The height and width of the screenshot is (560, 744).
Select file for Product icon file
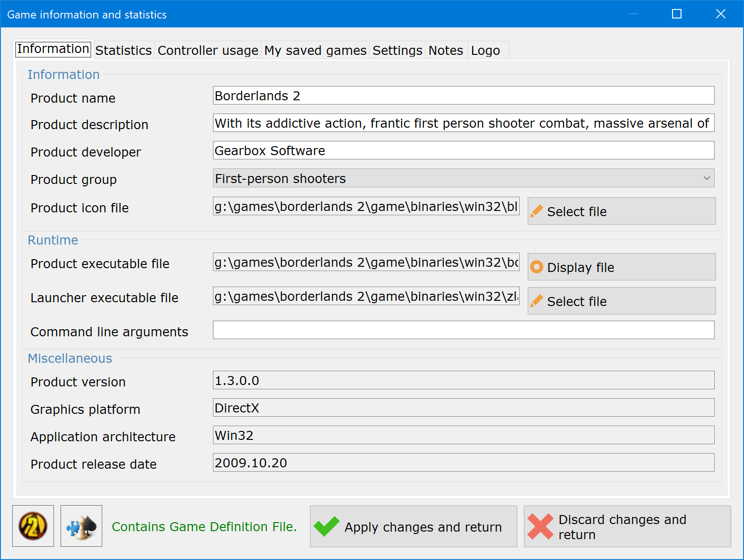tap(621, 211)
